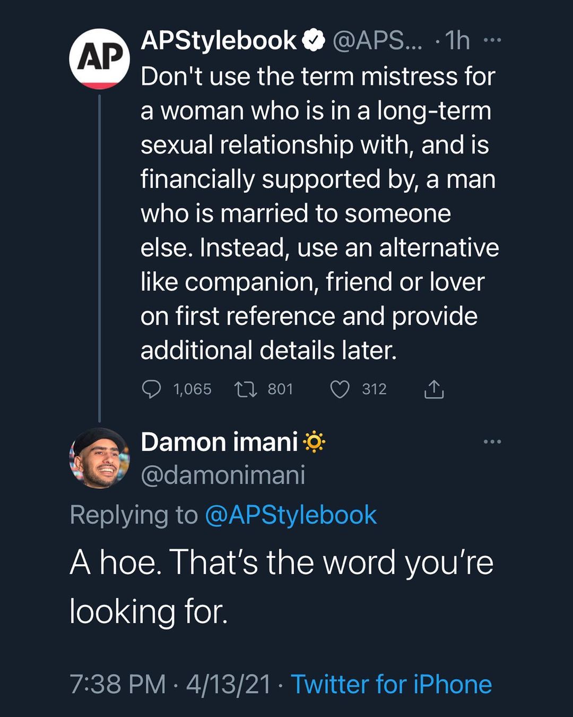The width and height of the screenshot is (573, 717).
Task: Open the AP logo profile picture
Action: (99, 58)
